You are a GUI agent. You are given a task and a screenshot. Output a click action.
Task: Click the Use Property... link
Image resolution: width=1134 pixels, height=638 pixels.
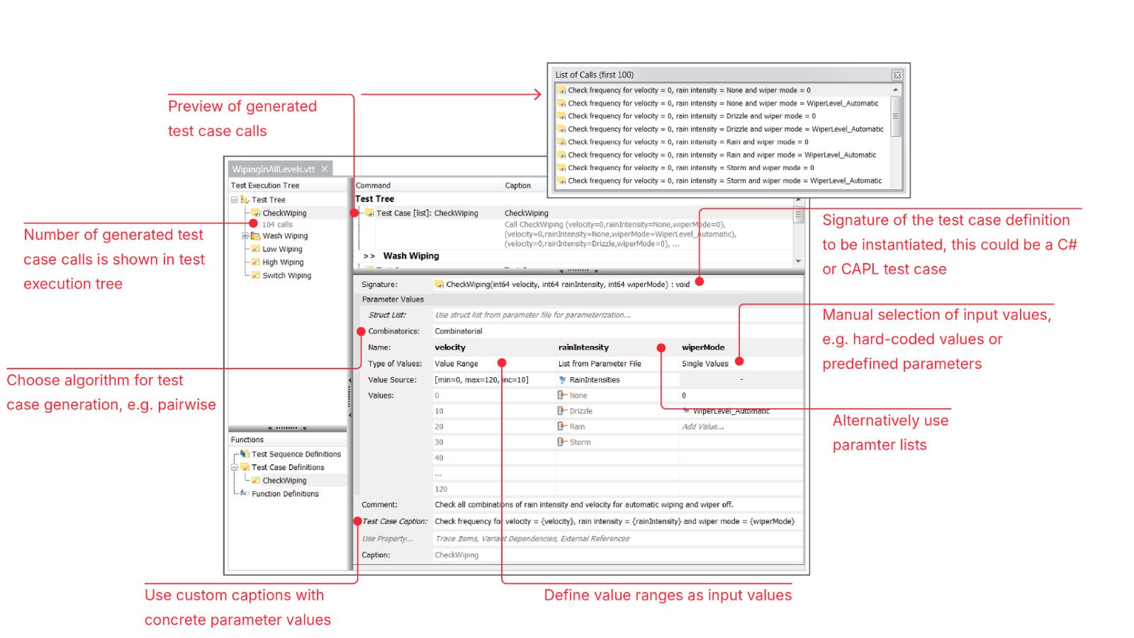coord(387,539)
